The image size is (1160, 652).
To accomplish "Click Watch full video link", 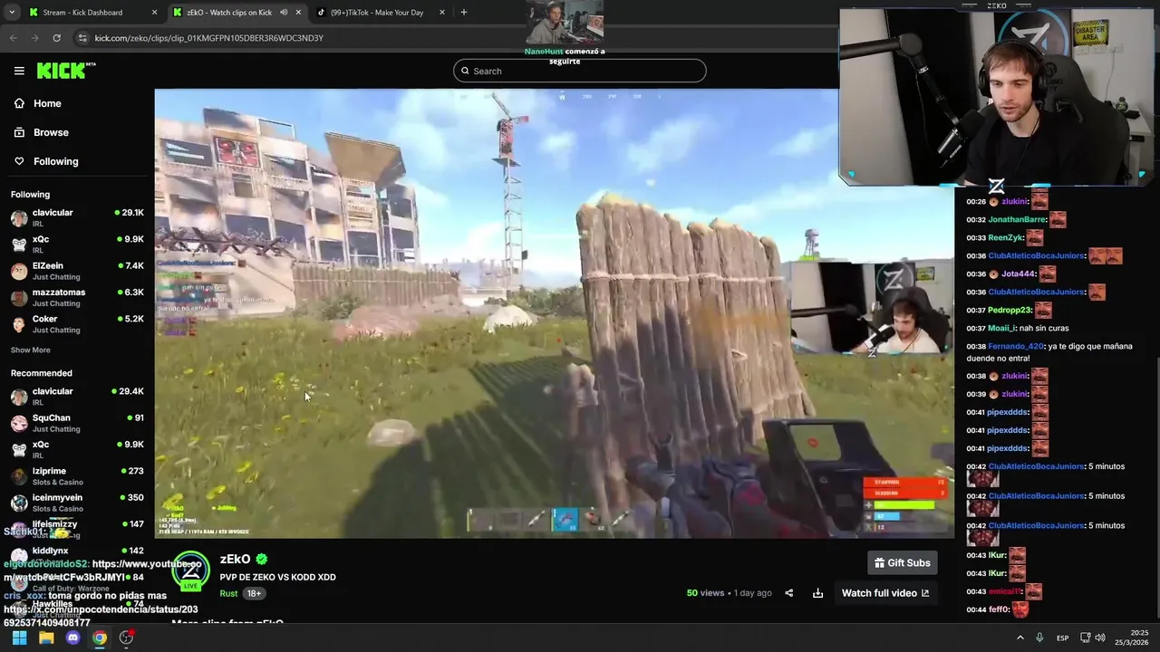I will coord(885,593).
